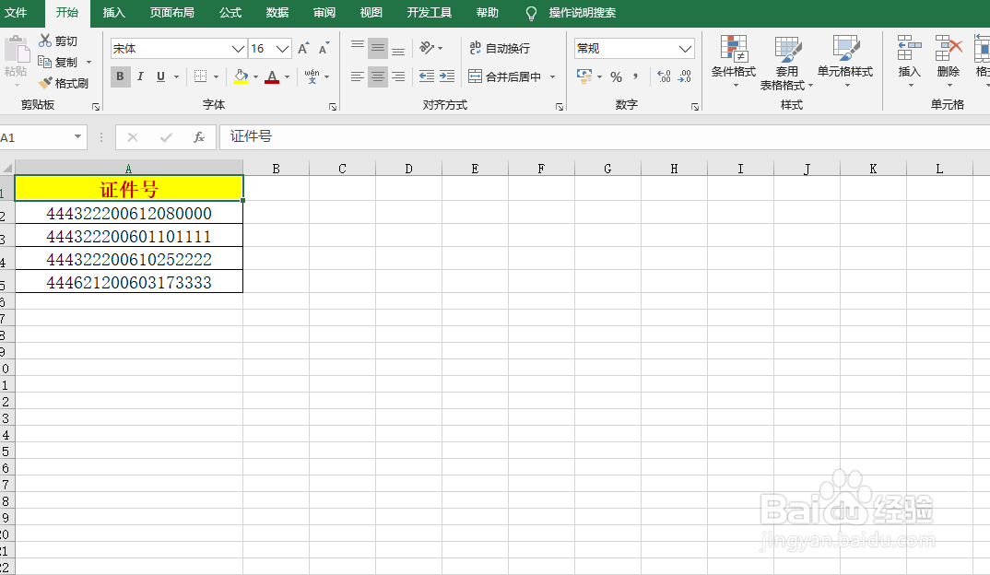Open Conditional Formatting (条件格式)
The height and width of the screenshot is (575, 990).
734,61
